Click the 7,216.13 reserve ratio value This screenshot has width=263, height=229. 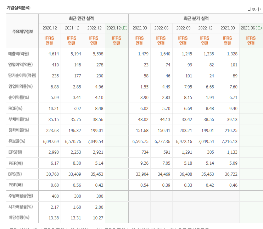229,142
